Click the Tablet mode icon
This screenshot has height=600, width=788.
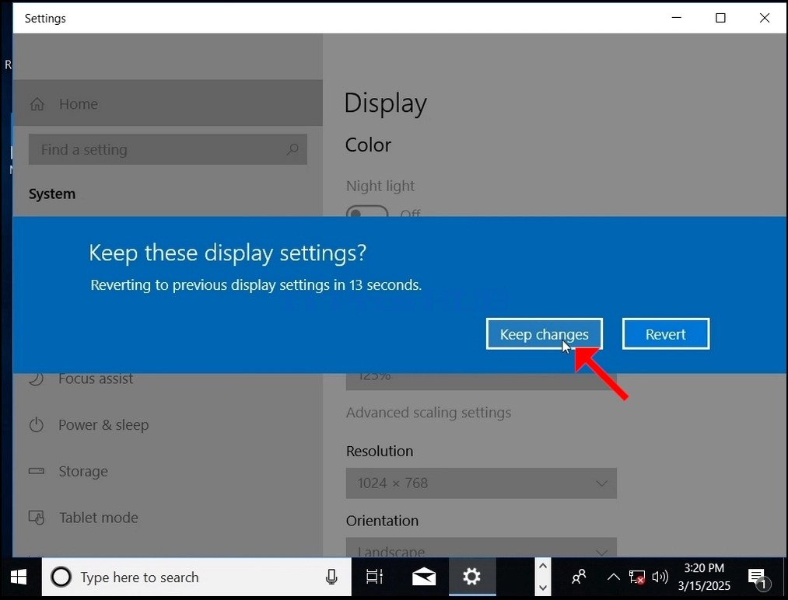tap(37, 517)
